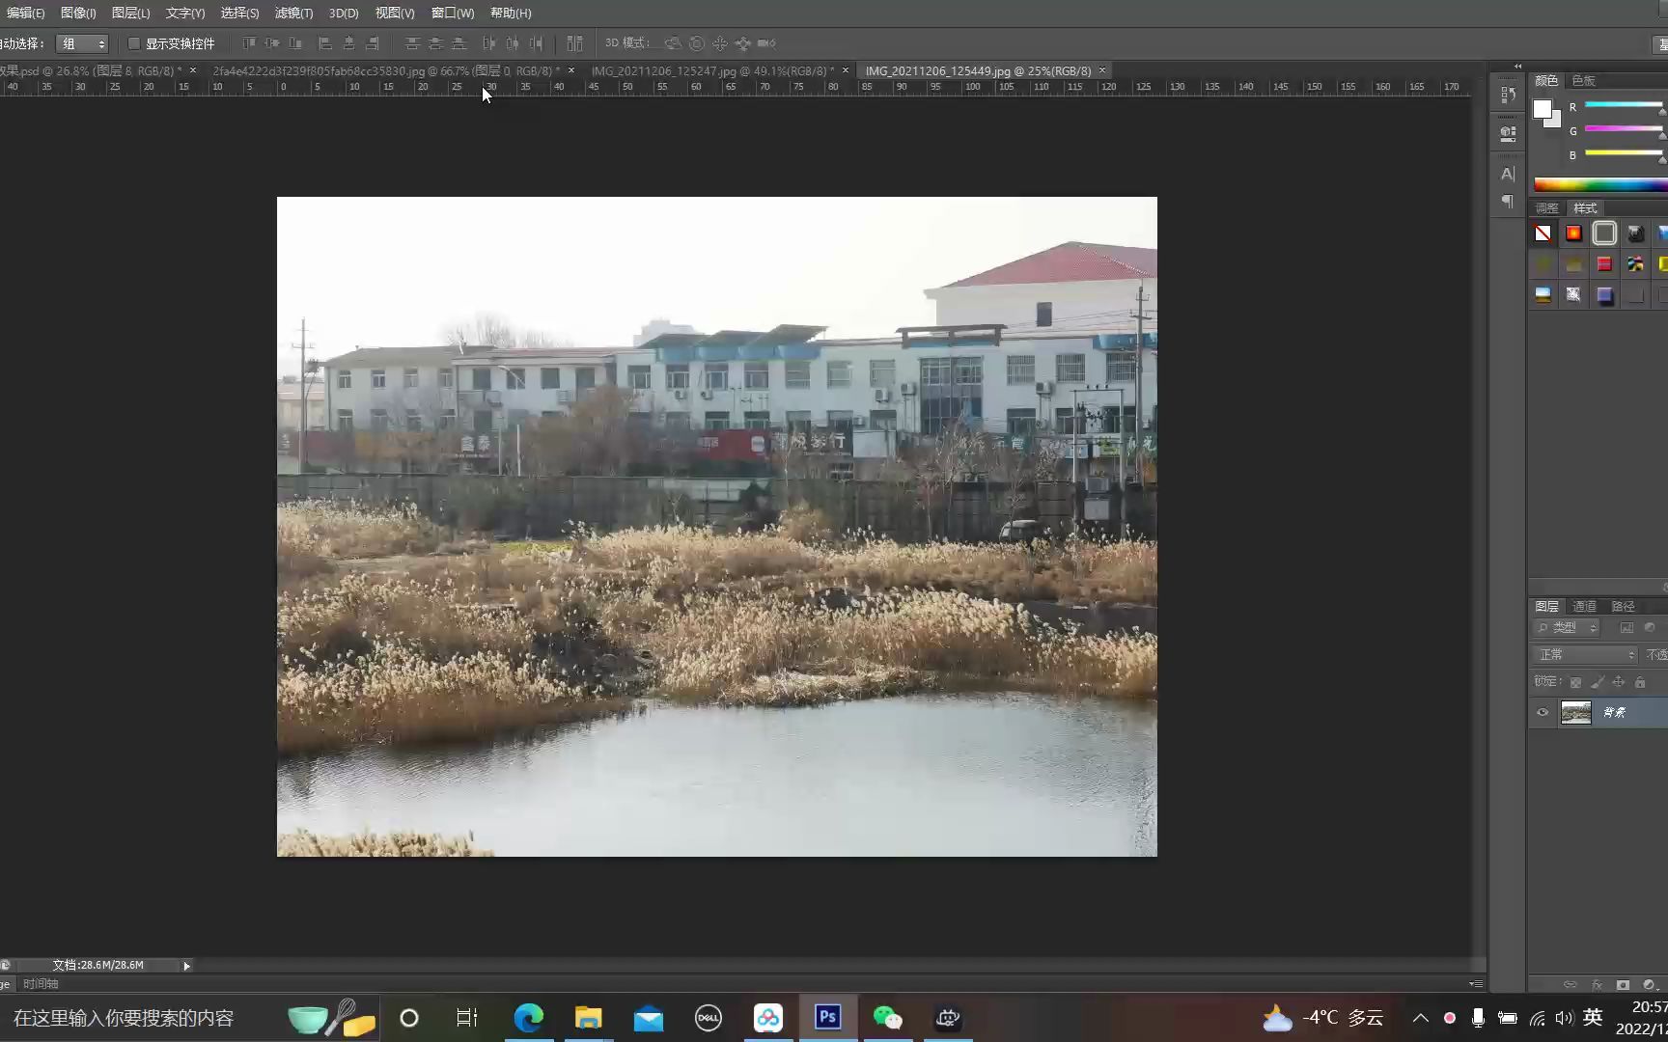Pick a color from the spectrum ramp
Viewport: 1668px width, 1042px height.
point(1600,185)
